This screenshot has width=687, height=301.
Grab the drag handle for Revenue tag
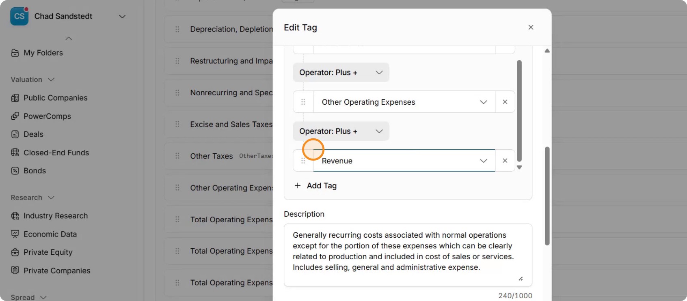click(303, 161)
